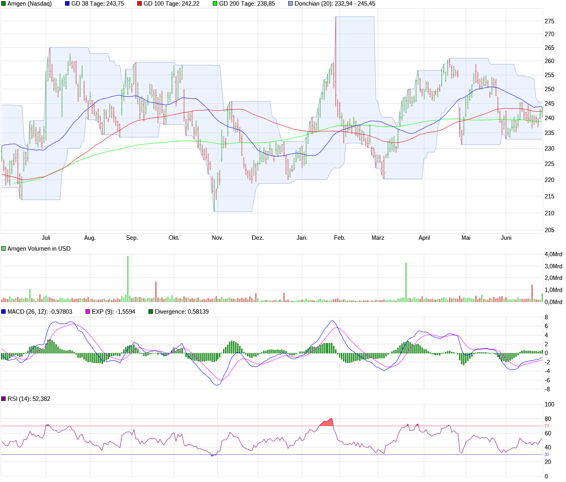Viewport: 566px width, 482px height.
Task: Click the GD 38 Tage: 243,75 label text
Action: click(98, 4)
